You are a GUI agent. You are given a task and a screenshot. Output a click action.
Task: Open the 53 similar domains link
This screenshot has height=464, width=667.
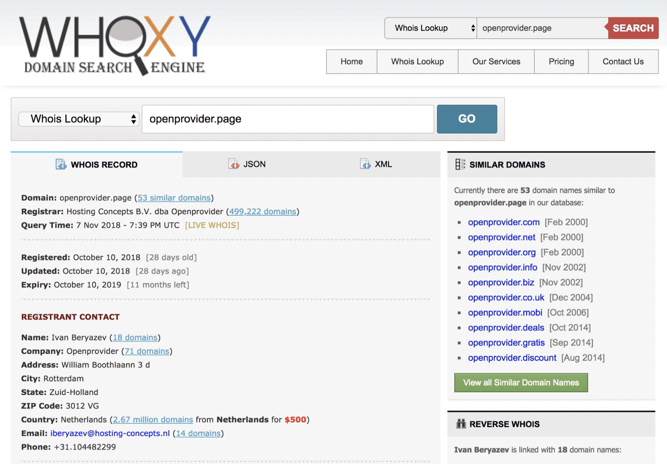pyautogui.click(x=174, y=198)
